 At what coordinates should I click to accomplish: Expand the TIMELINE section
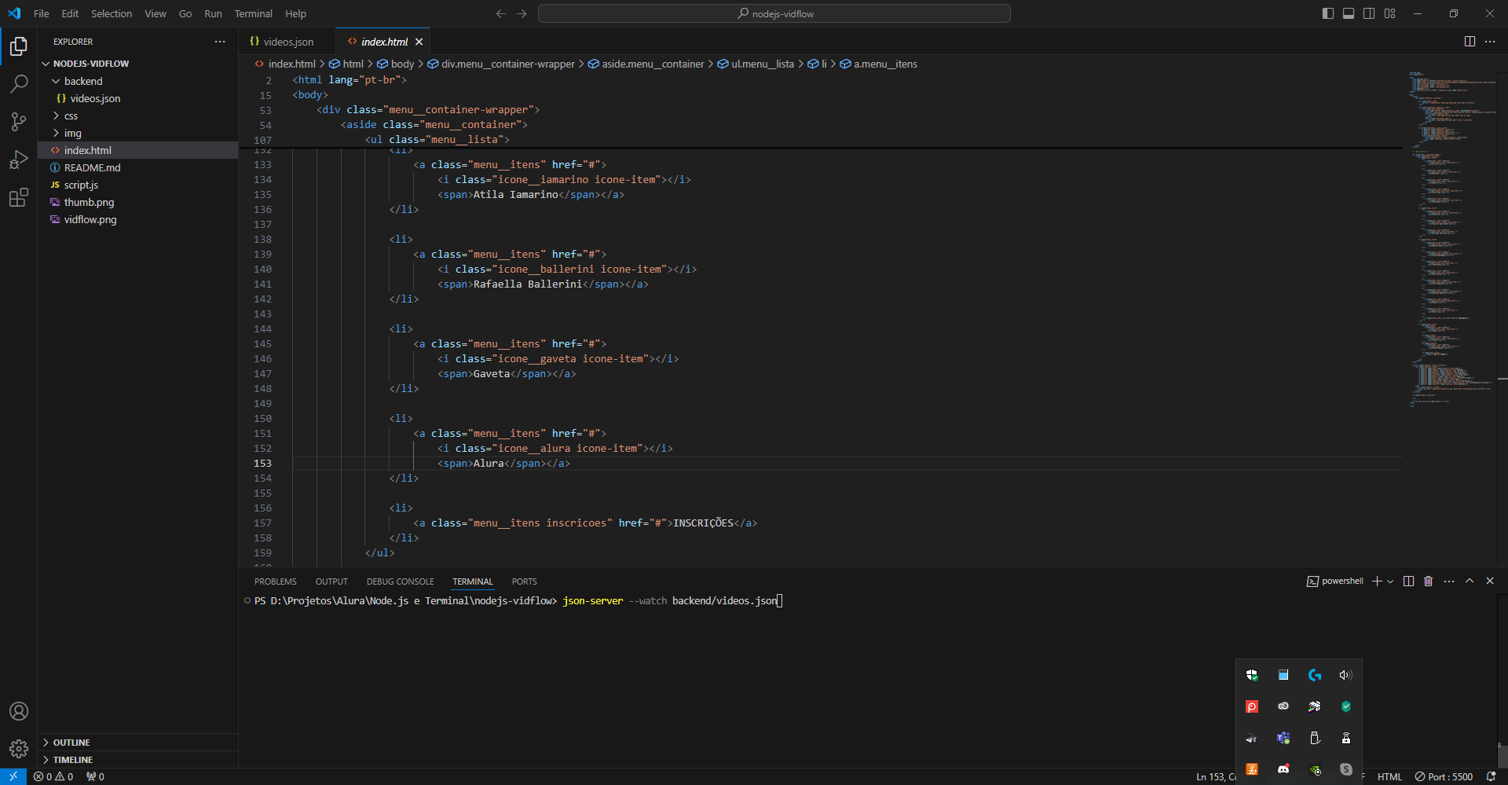click(138, 760)
